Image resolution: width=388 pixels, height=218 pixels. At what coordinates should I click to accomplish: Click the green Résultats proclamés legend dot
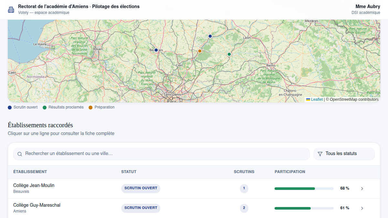tap(45, 107)
